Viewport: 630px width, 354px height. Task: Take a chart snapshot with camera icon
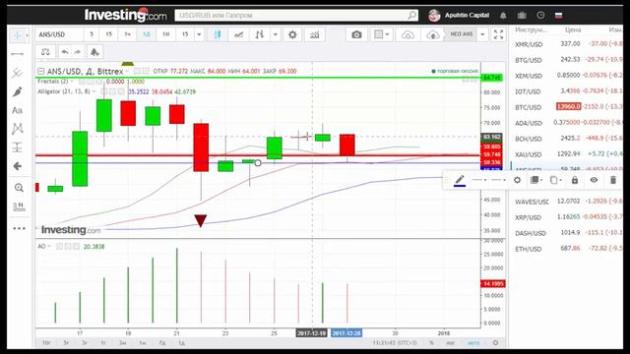click(356, 35)
